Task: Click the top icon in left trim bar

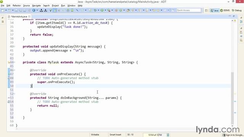Action: click(3, 18)
